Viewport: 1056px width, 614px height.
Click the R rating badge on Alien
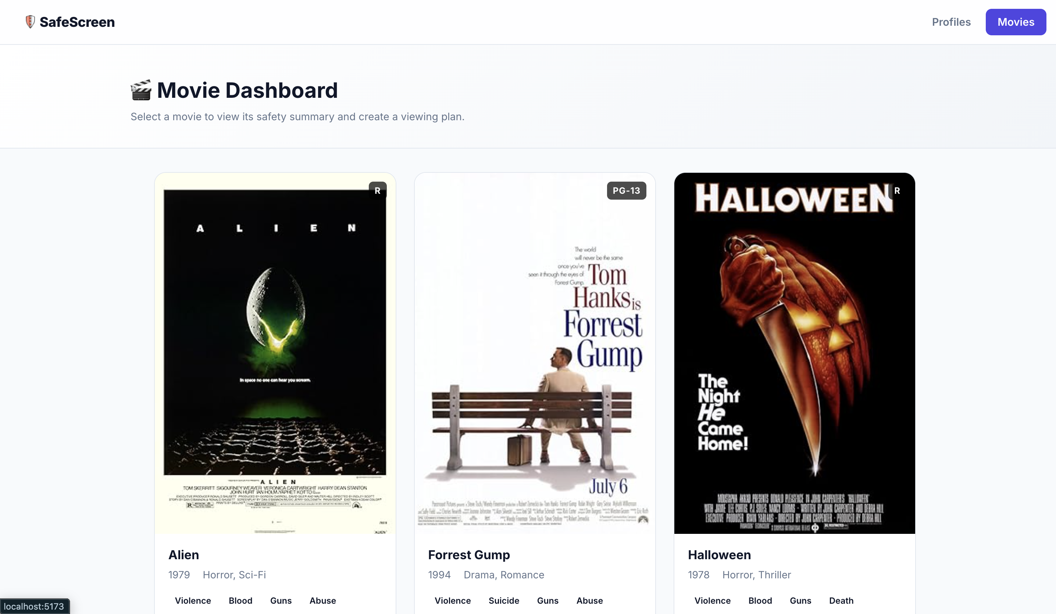[377, 191]
